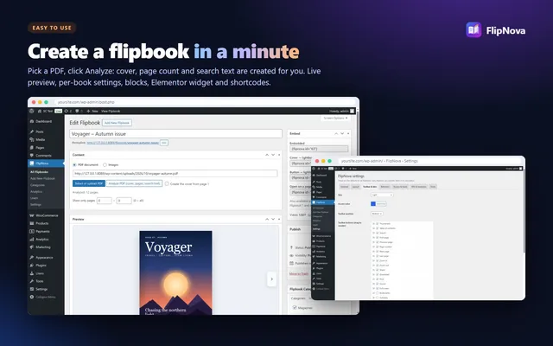Click the updates icon in the admin bar
Viewport: 553px width, 346px height.
click(x=67, y=111)
